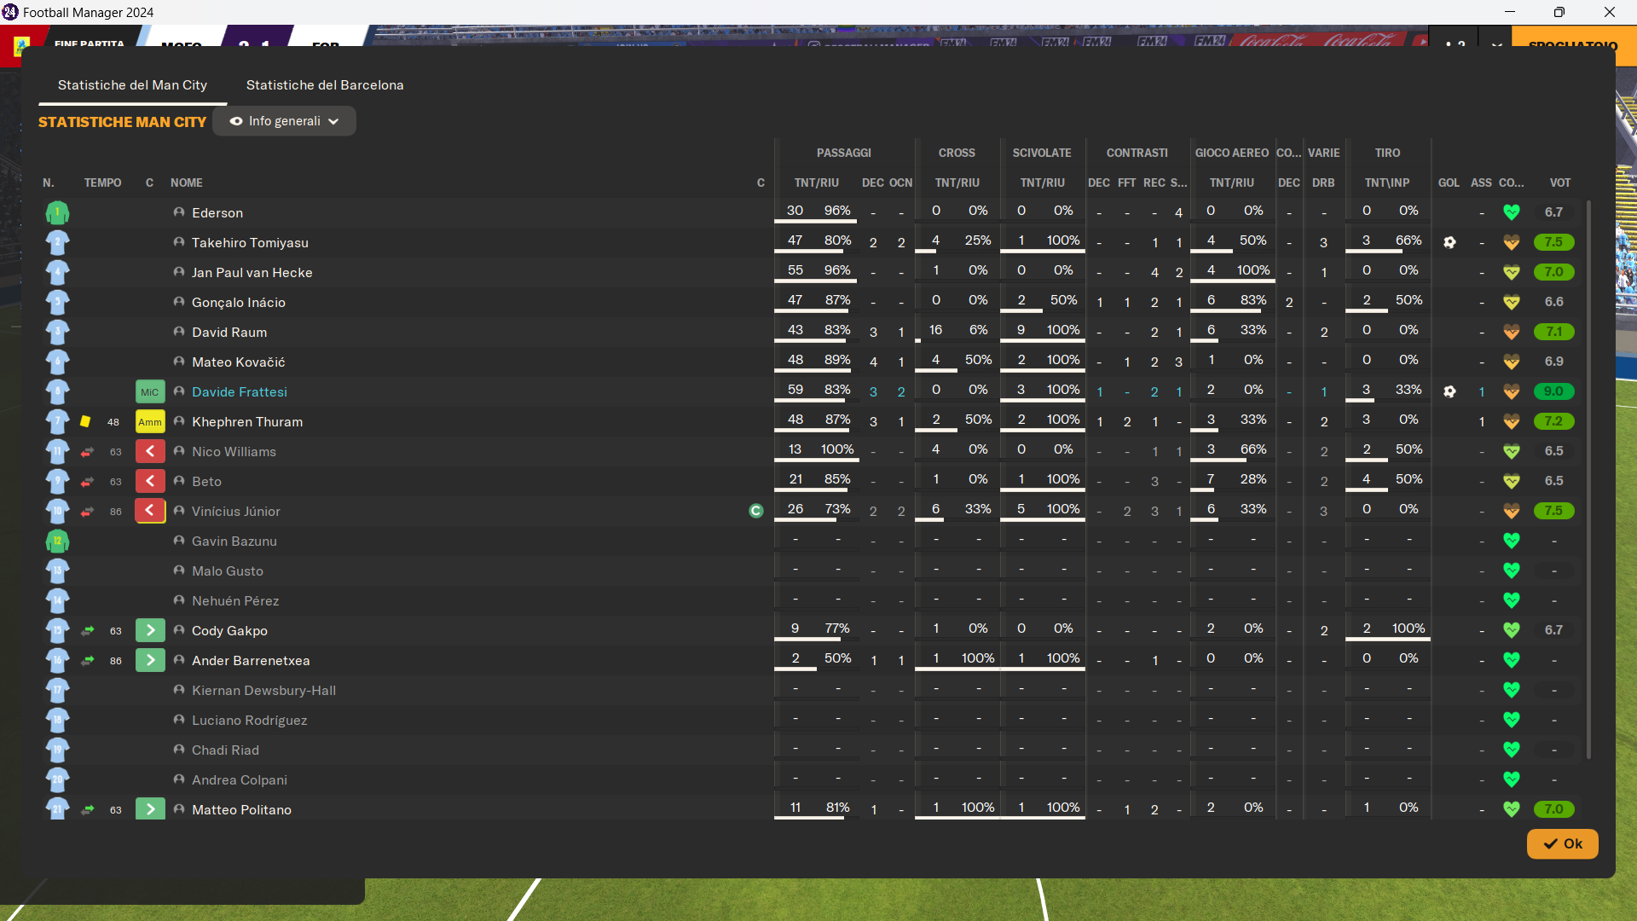Click the Amm booking badge beside Khephren Thuram
1637x921 pixels.
[150, 421]
